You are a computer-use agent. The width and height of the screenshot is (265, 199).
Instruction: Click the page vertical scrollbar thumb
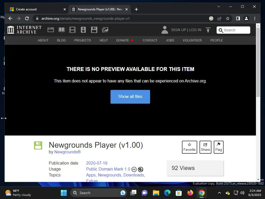(x=258, y=62)
